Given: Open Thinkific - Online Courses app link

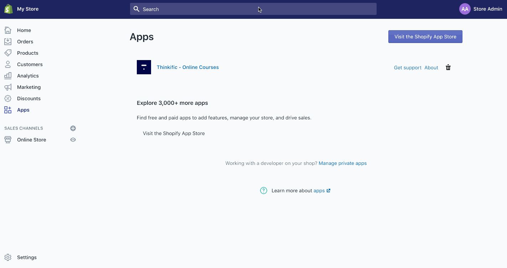Looking at the screenshot, I should click(x=188, y=67).
